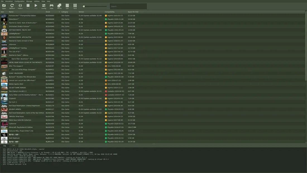Select "Harry Potter and the Deathly Hallows" row
Screen dimensions: 307x173
[153, 95]
